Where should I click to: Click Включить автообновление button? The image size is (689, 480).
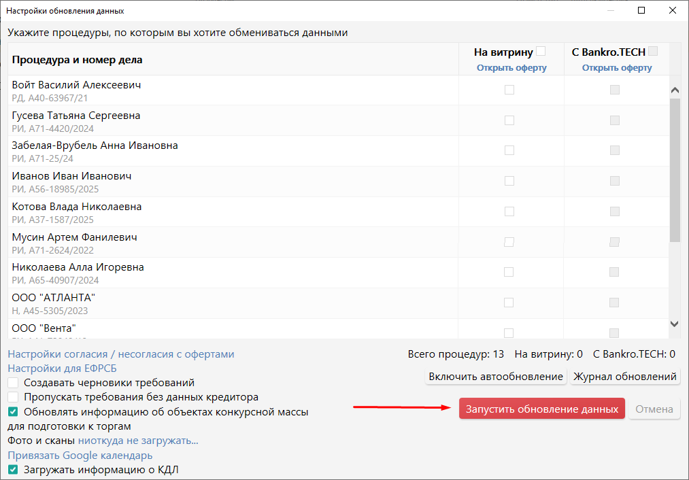(496, 377)
